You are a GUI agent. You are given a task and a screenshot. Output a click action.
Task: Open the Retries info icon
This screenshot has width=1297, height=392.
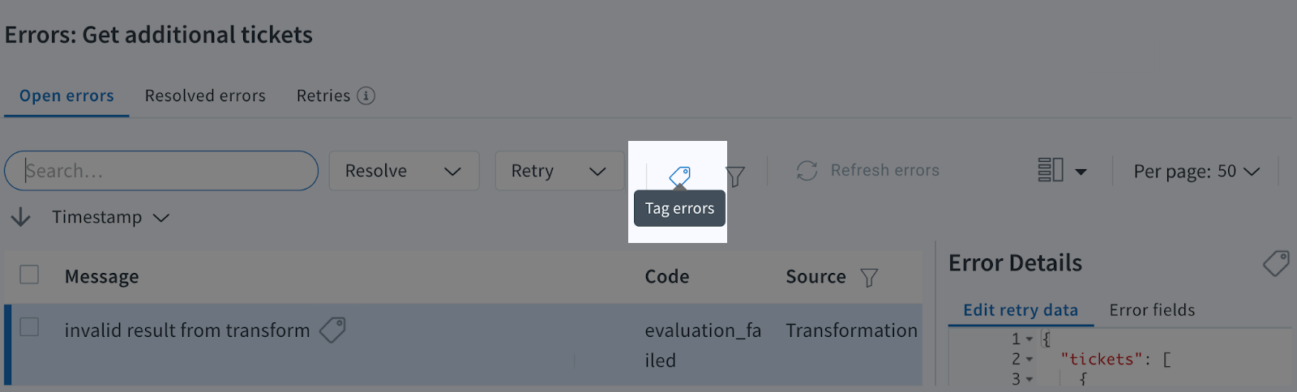366,96
